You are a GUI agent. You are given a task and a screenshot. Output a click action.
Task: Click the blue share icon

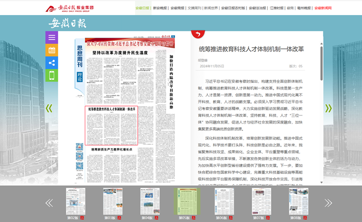point(51,63)
